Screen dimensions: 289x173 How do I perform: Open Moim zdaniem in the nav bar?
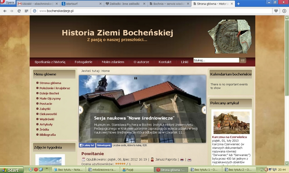[x=113, y=62]
